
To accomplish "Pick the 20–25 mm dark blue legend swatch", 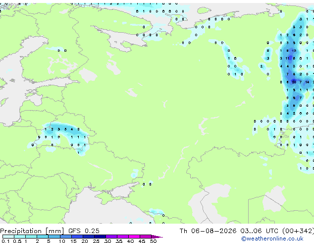I will pyautogui.click(x=89, y=237).
